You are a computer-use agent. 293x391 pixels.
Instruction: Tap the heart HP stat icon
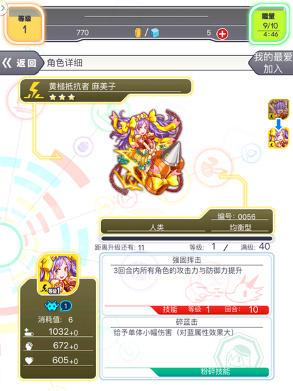29,360
